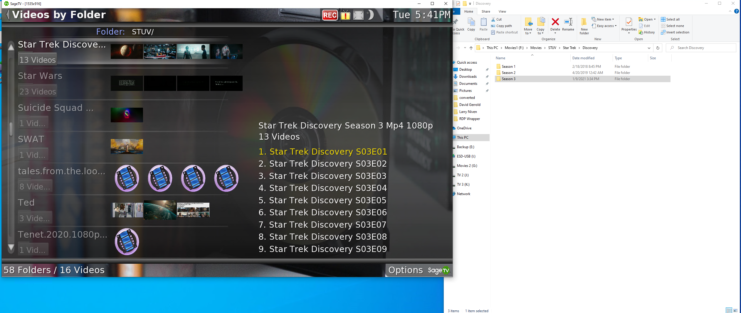The height and width of the screenshot is (313, 741).
Task: Open Network in Explorer sidebar
Action: point(463,194)
